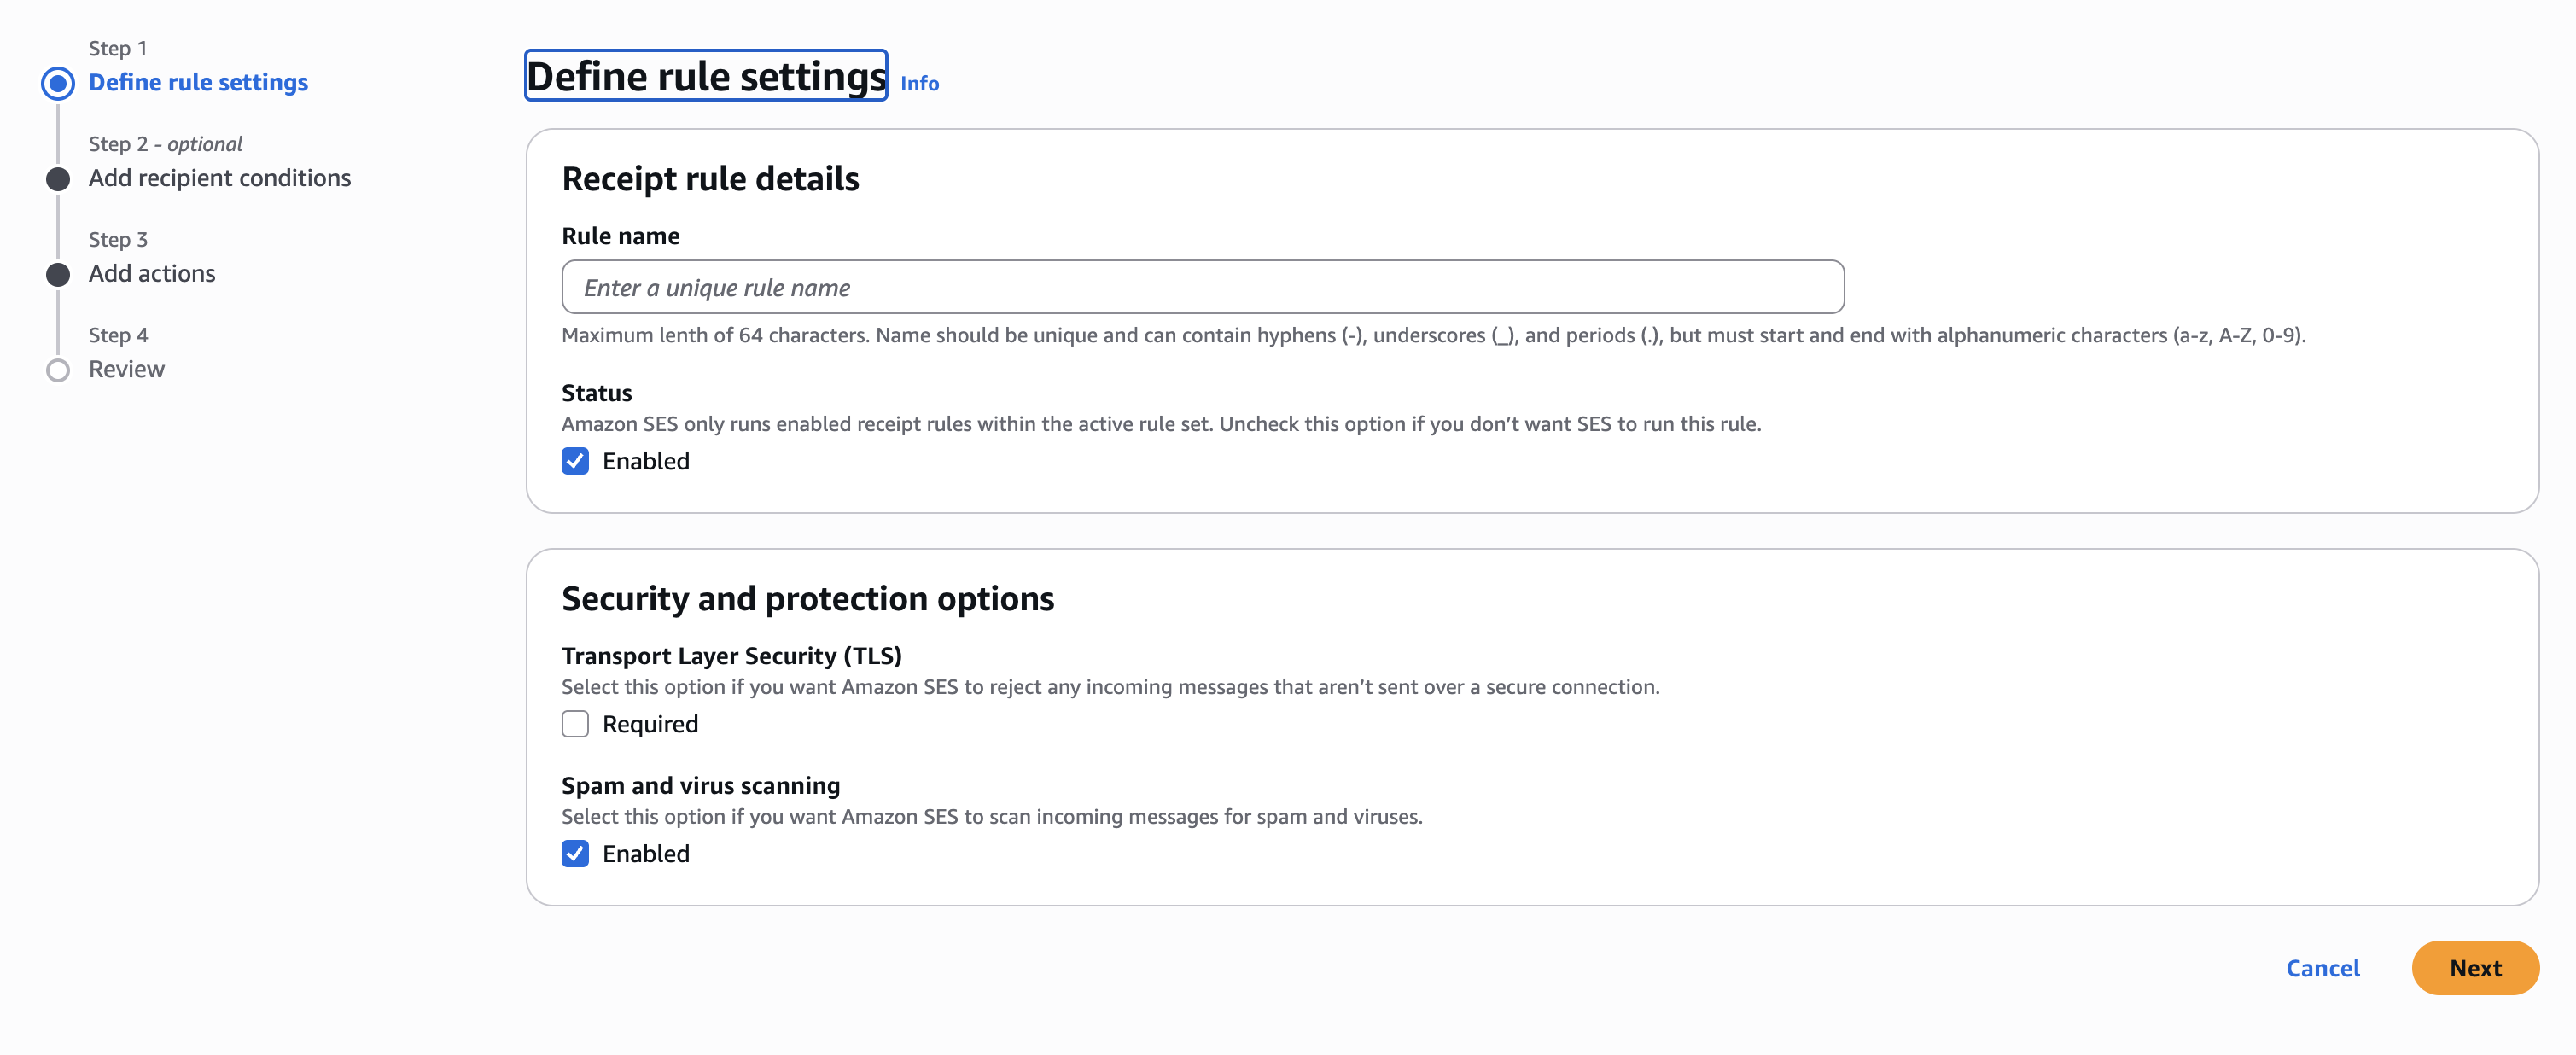Go to the Add recipient conditions step

pos(219,178)
